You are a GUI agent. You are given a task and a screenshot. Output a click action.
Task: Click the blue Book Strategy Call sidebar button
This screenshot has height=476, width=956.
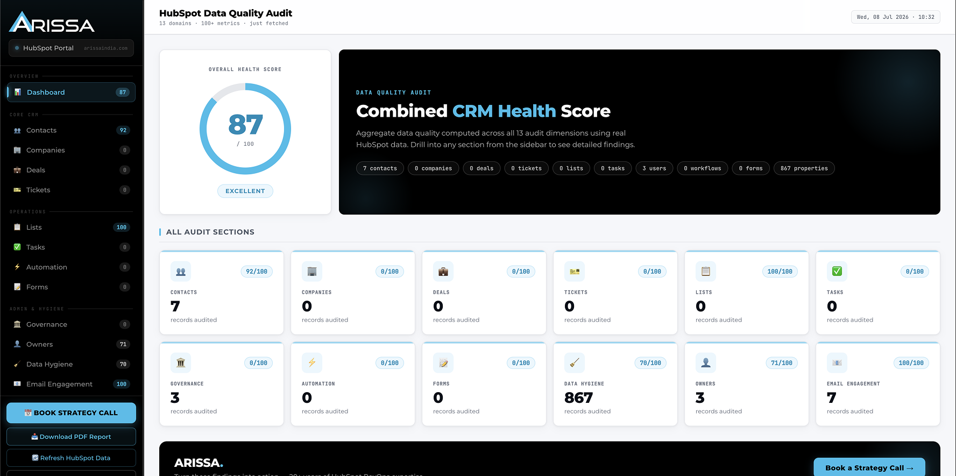[71, 413]
